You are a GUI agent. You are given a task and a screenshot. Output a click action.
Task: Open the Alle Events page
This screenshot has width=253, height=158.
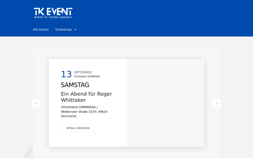41,29
